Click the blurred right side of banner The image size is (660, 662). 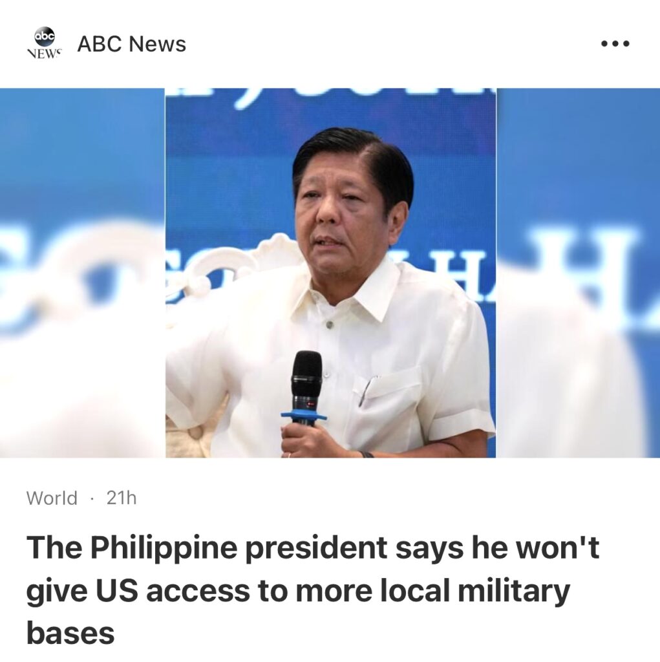point(578,273)
